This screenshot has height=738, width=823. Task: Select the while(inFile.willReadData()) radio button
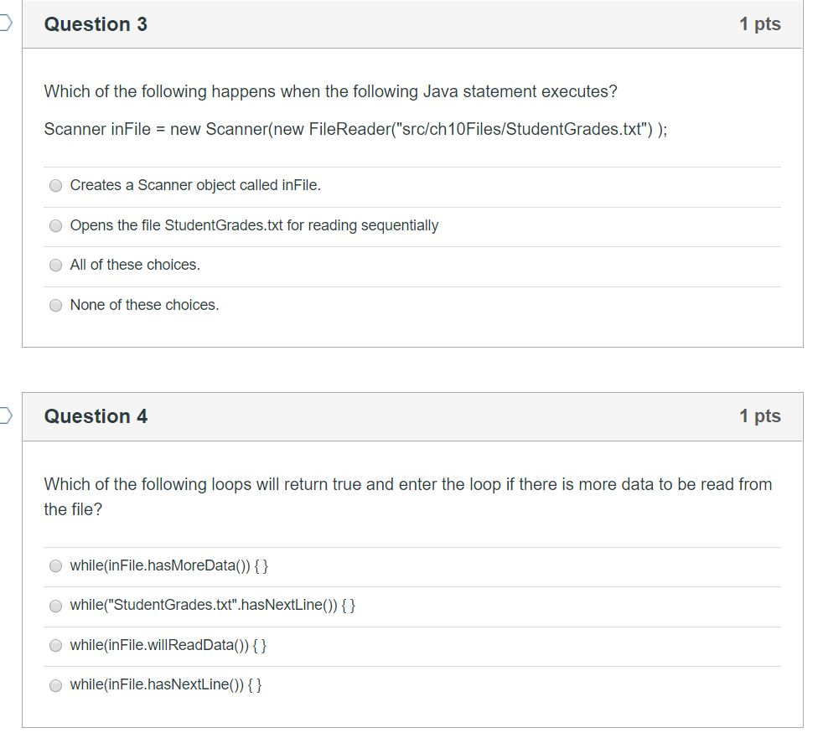[x=55, y=646]
